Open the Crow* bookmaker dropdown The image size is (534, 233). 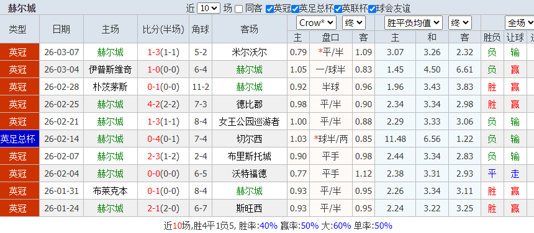pos(317,23)
